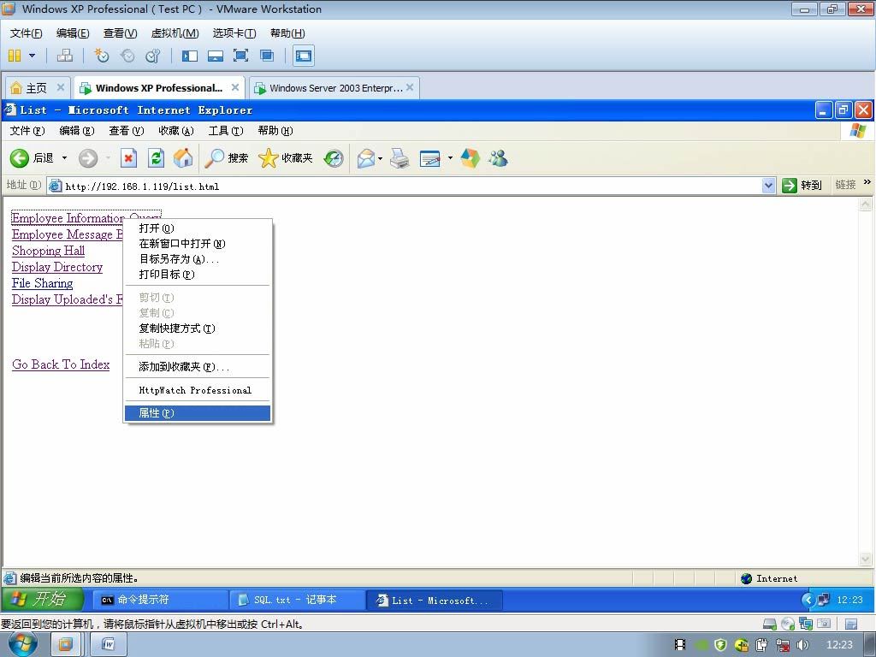Screen dimensions: 876x657
Task: Click the host volume speaker tray icon
Action: 802,645
